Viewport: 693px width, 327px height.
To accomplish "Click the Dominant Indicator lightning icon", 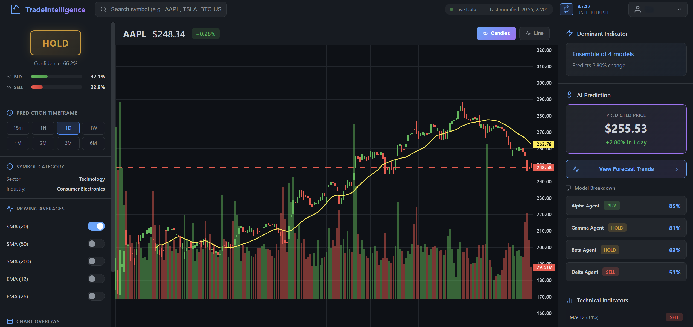I will (x=569, y=33).
